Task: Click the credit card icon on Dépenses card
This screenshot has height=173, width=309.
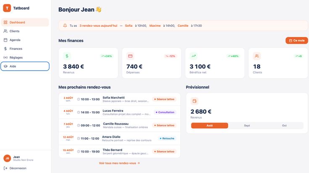Action: click(x=130, y=56)
